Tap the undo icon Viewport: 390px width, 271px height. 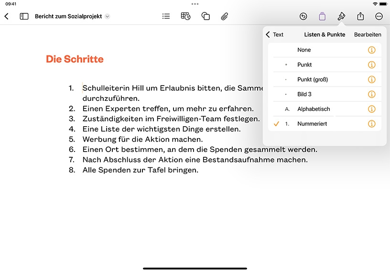pos(303,16)
